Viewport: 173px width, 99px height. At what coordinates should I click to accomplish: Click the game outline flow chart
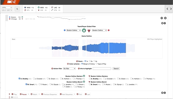pos(86,48)
